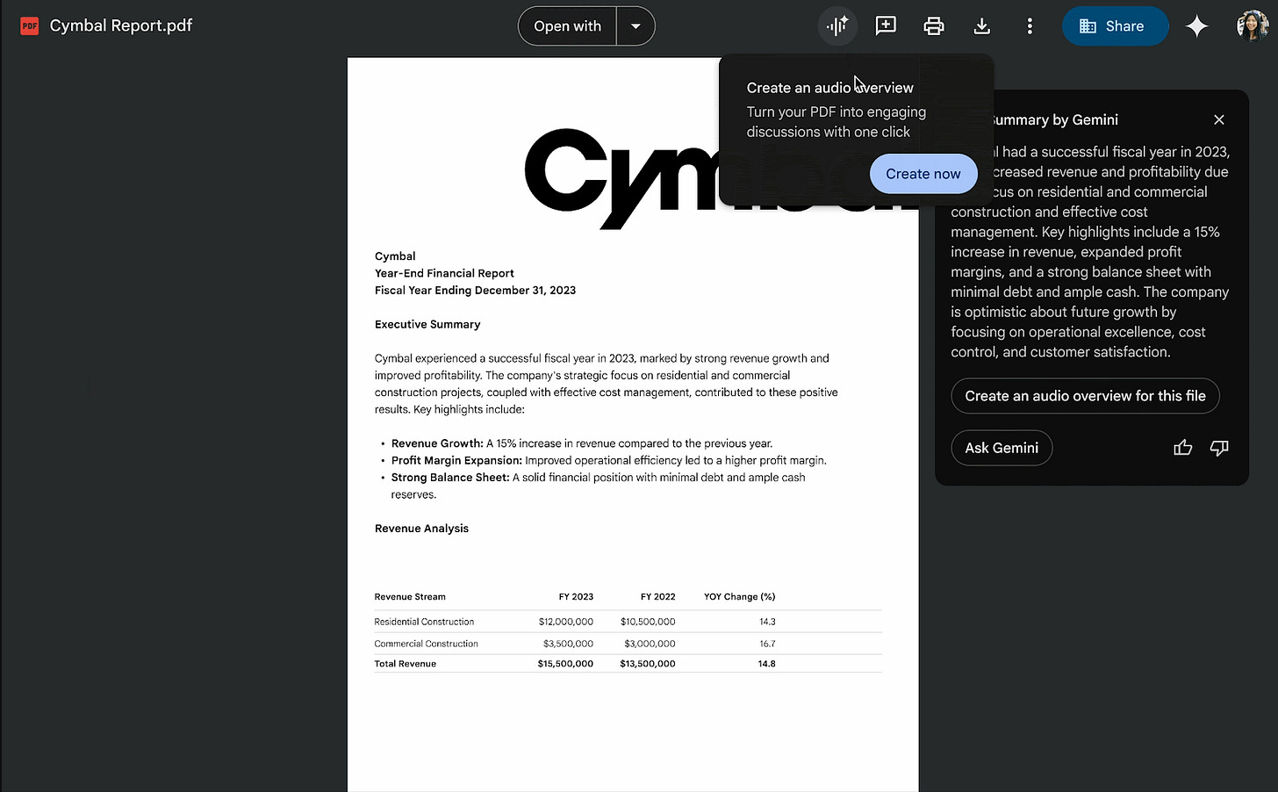This screenshot has height=792, width=1278.
Task: Click the $15,500,000 total cell
Action: pyautogui.click(x=565, y=664)
